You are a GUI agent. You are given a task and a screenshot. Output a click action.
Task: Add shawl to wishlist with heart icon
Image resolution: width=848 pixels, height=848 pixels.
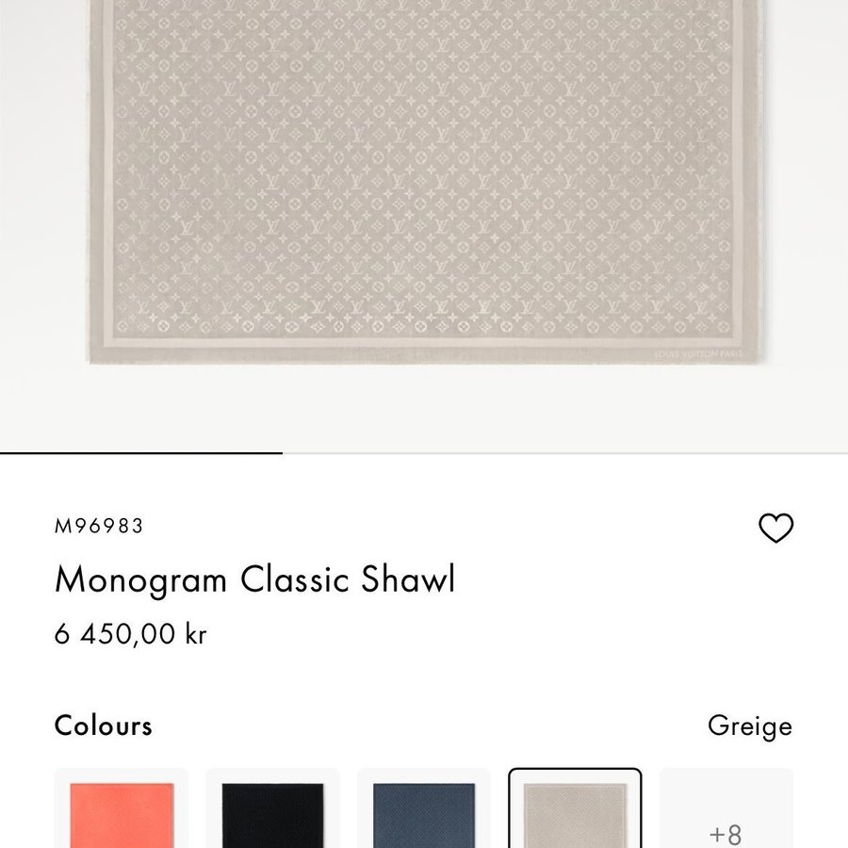(775, 528)
